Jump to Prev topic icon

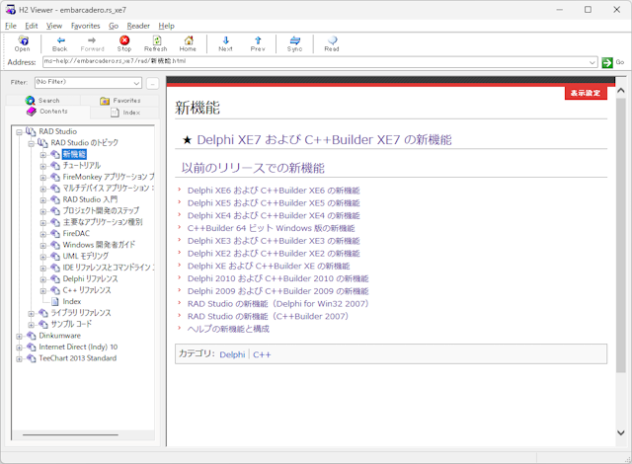258,40
